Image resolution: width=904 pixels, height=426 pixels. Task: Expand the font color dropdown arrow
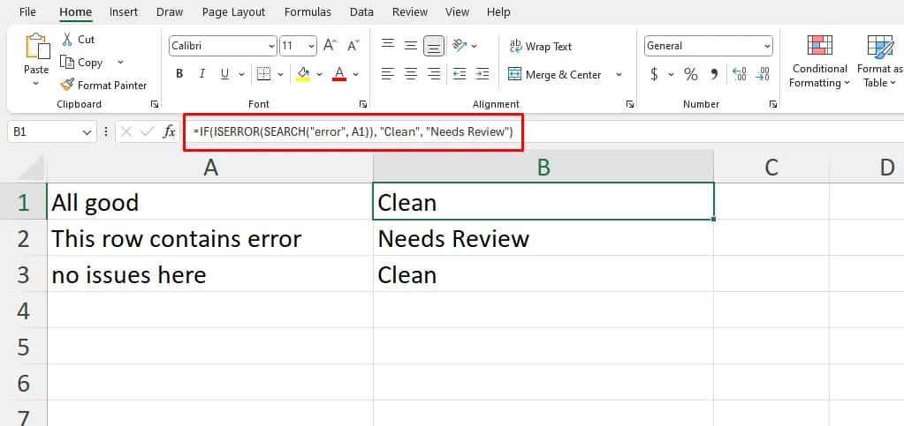pos(356,74)
